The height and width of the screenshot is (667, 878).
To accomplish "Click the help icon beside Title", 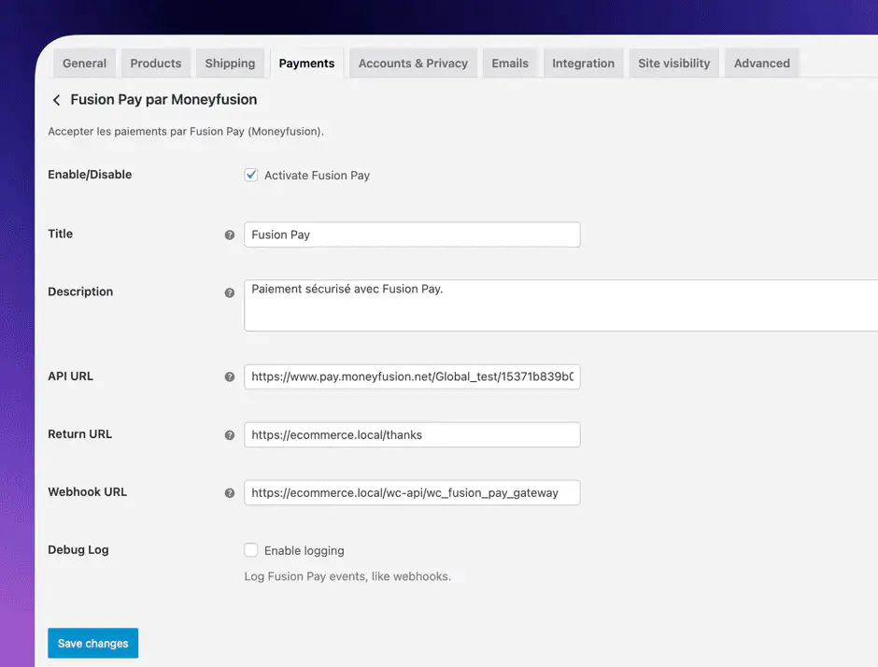I will pos(229,234).
